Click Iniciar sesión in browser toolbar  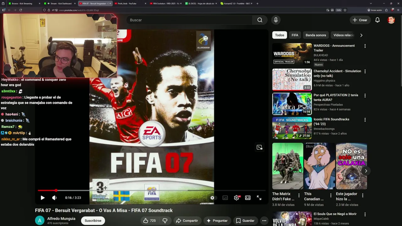374,10
